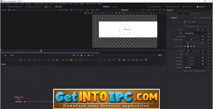Toggle Show View Controls checkbox
The height and width of the screenshot is (109, 213).
point(184,27)
